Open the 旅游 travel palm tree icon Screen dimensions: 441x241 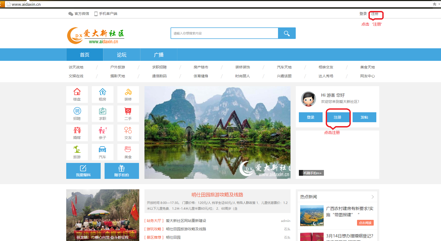pyautogui.click(x=77, y=150)
